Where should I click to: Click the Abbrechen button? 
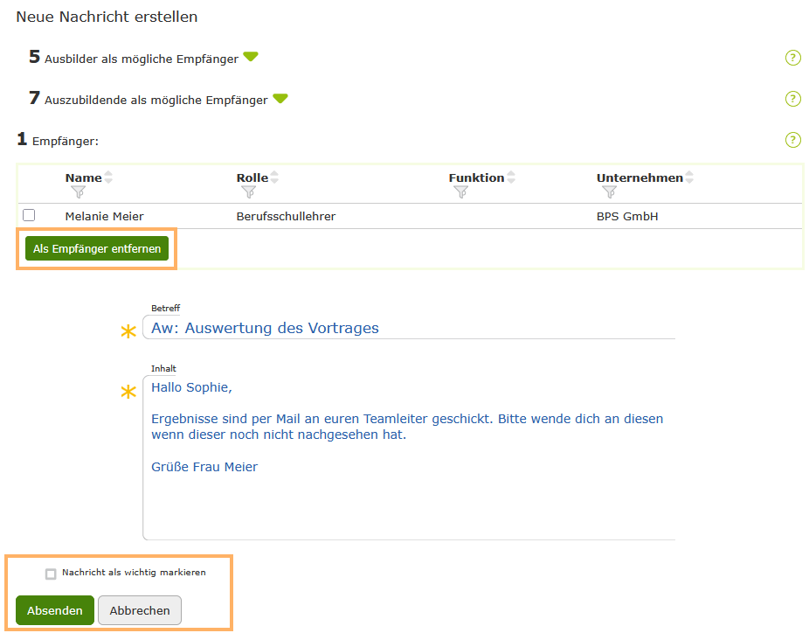139,610
